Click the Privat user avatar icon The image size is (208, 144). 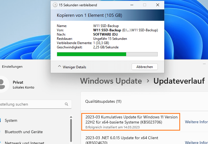pos(3,84)
